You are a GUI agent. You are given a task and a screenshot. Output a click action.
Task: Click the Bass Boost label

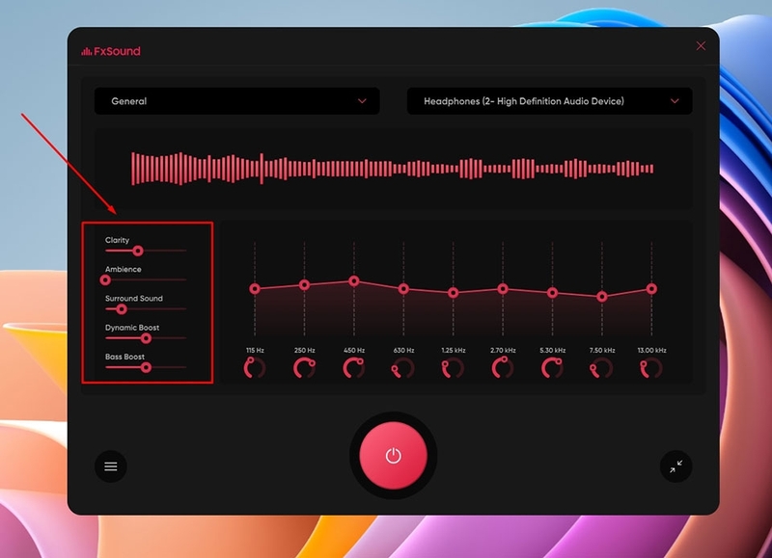(x=124, y=357)
